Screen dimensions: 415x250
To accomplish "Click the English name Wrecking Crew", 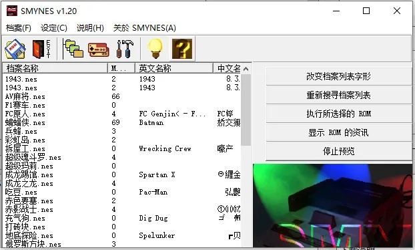I will coord(165,148).
